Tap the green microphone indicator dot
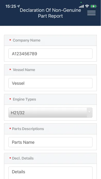 [x=81, y=2]
